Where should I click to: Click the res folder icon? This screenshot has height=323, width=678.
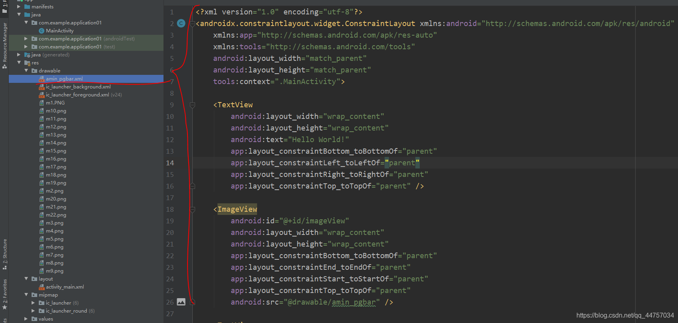click(27, 63)
